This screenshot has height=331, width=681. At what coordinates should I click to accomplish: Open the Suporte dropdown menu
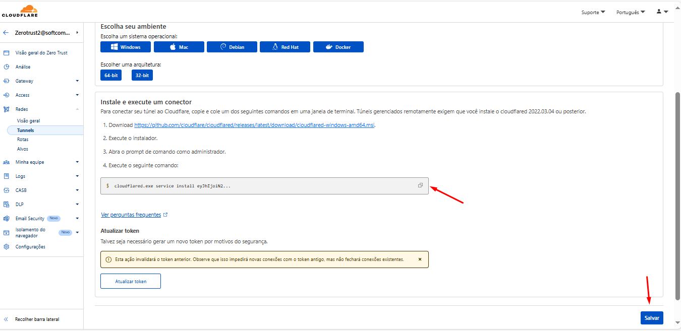click(x=593, y=12)
